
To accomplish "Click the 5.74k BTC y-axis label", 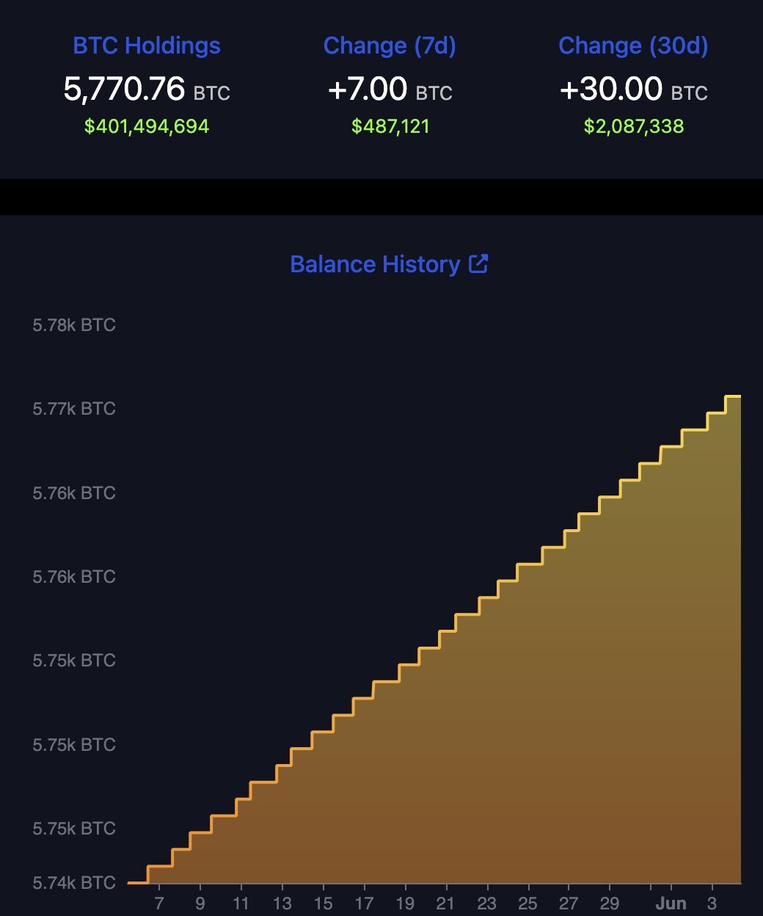I will pyautogui.click(x=74, y=882).
